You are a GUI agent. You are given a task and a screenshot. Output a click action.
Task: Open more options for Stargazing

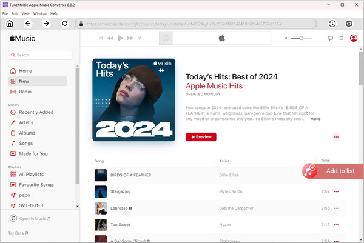tap(336, 191)
